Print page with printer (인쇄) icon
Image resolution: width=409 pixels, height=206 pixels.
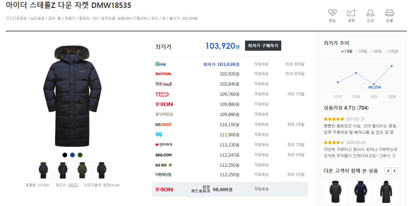(390, 13)
